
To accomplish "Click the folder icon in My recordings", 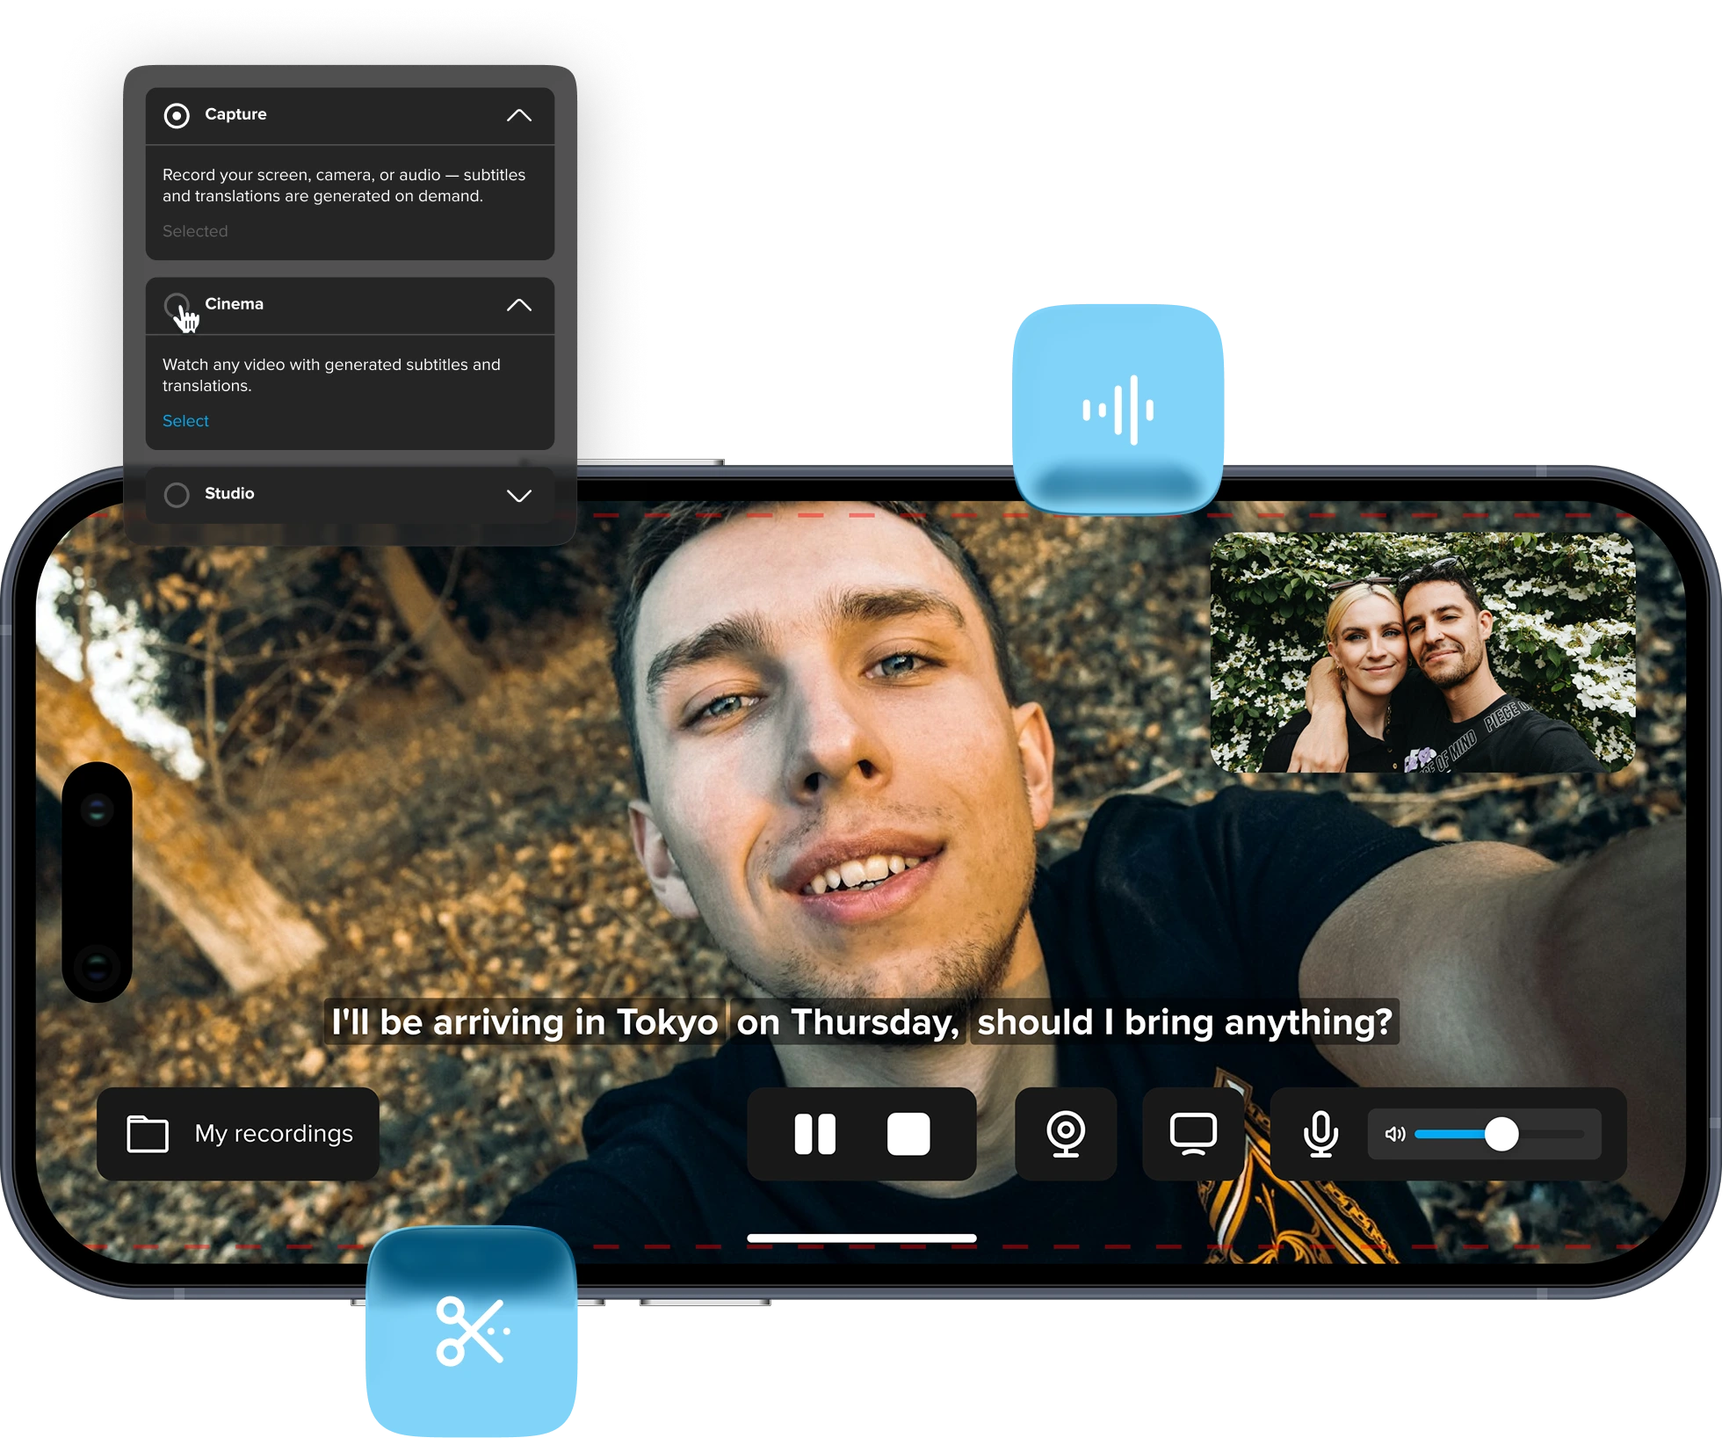I will [x=148, y=1134].
